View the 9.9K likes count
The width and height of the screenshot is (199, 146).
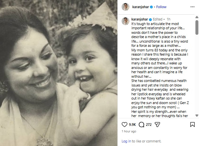point(132,125)
